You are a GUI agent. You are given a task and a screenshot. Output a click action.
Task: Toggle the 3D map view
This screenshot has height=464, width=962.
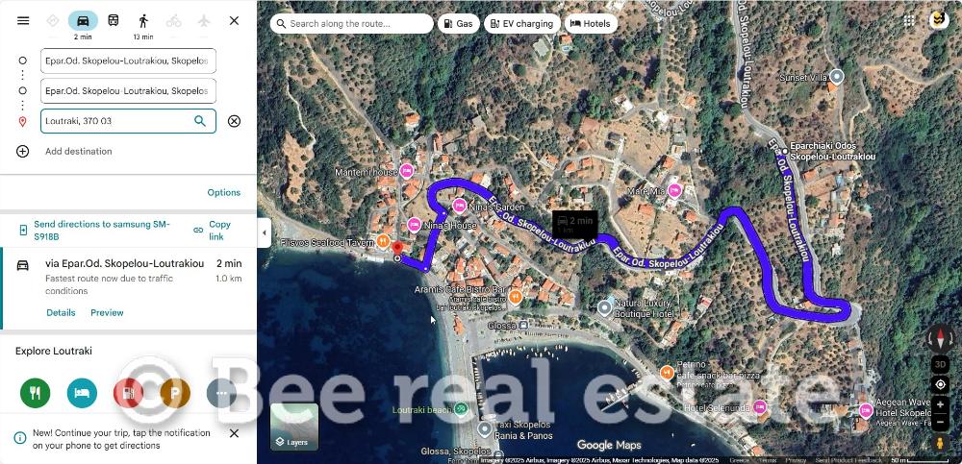pyautogui.click(x=940, y=364)
